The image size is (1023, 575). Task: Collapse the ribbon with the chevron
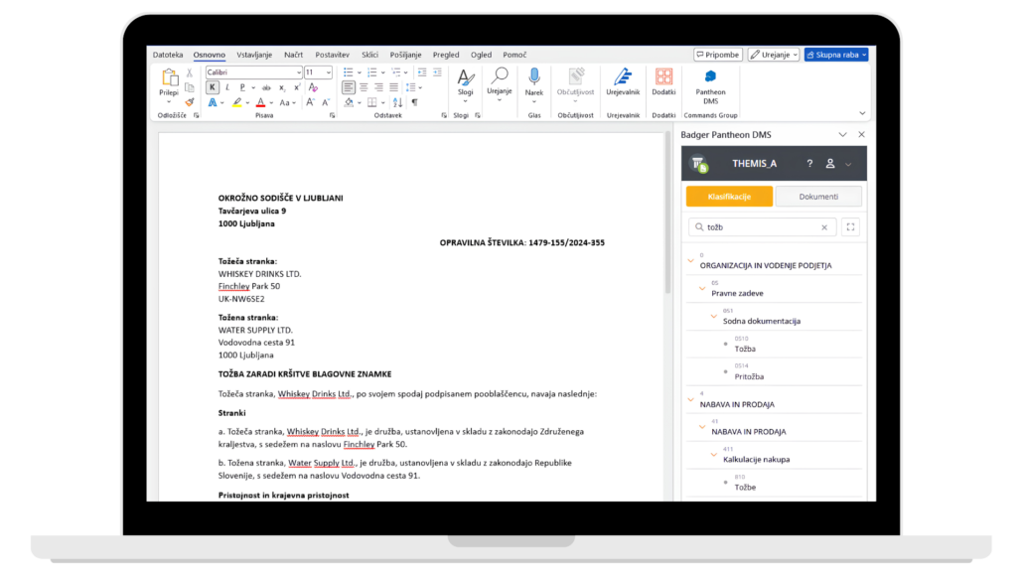(862, 113)
